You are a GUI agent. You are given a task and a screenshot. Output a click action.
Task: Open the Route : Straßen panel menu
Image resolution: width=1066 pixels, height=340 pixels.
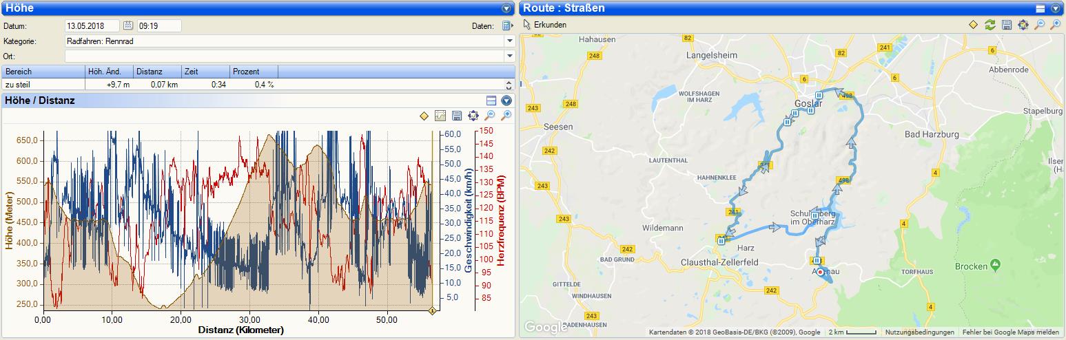1055,8
